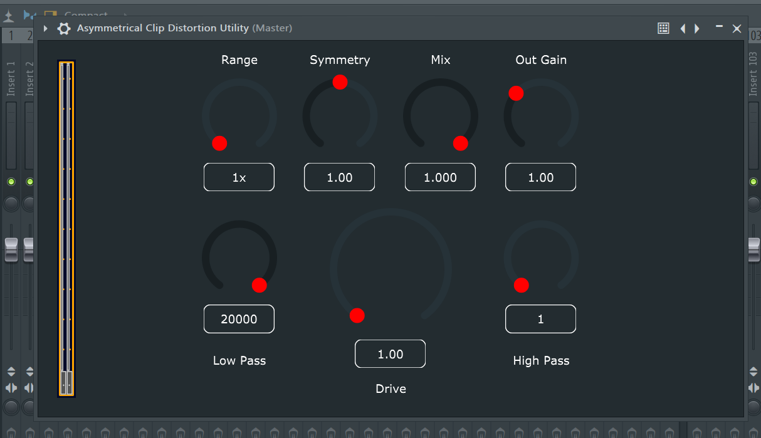
Task: Toggle Insert 2 green mute LED
Action: click(x=29, y=182)
